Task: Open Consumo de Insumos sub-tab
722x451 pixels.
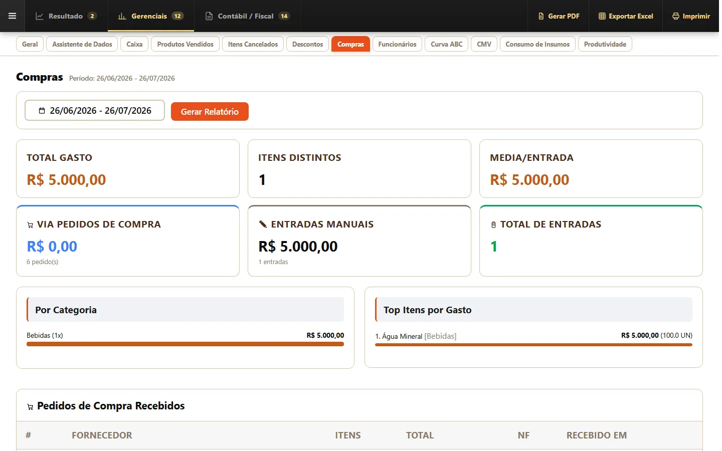Action: (537, 44)
